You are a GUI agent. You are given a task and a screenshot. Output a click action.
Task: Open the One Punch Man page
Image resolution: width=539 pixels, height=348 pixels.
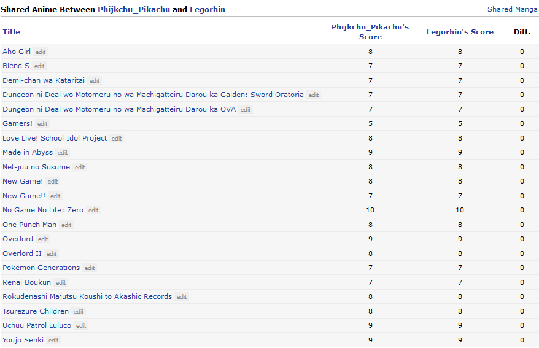(29, 225)
